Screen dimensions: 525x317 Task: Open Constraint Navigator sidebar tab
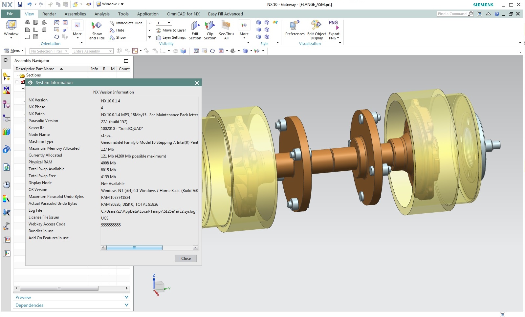click(x=6, y=90)
